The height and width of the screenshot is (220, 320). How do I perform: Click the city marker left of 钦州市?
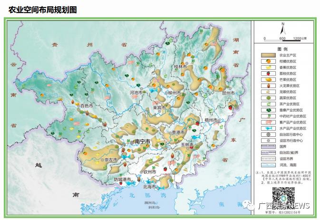[141, 172]
